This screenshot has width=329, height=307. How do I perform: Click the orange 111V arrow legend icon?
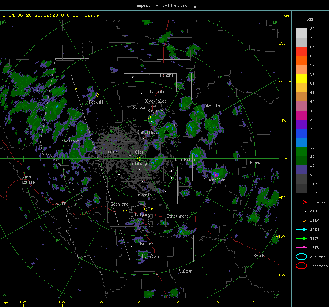301,220
